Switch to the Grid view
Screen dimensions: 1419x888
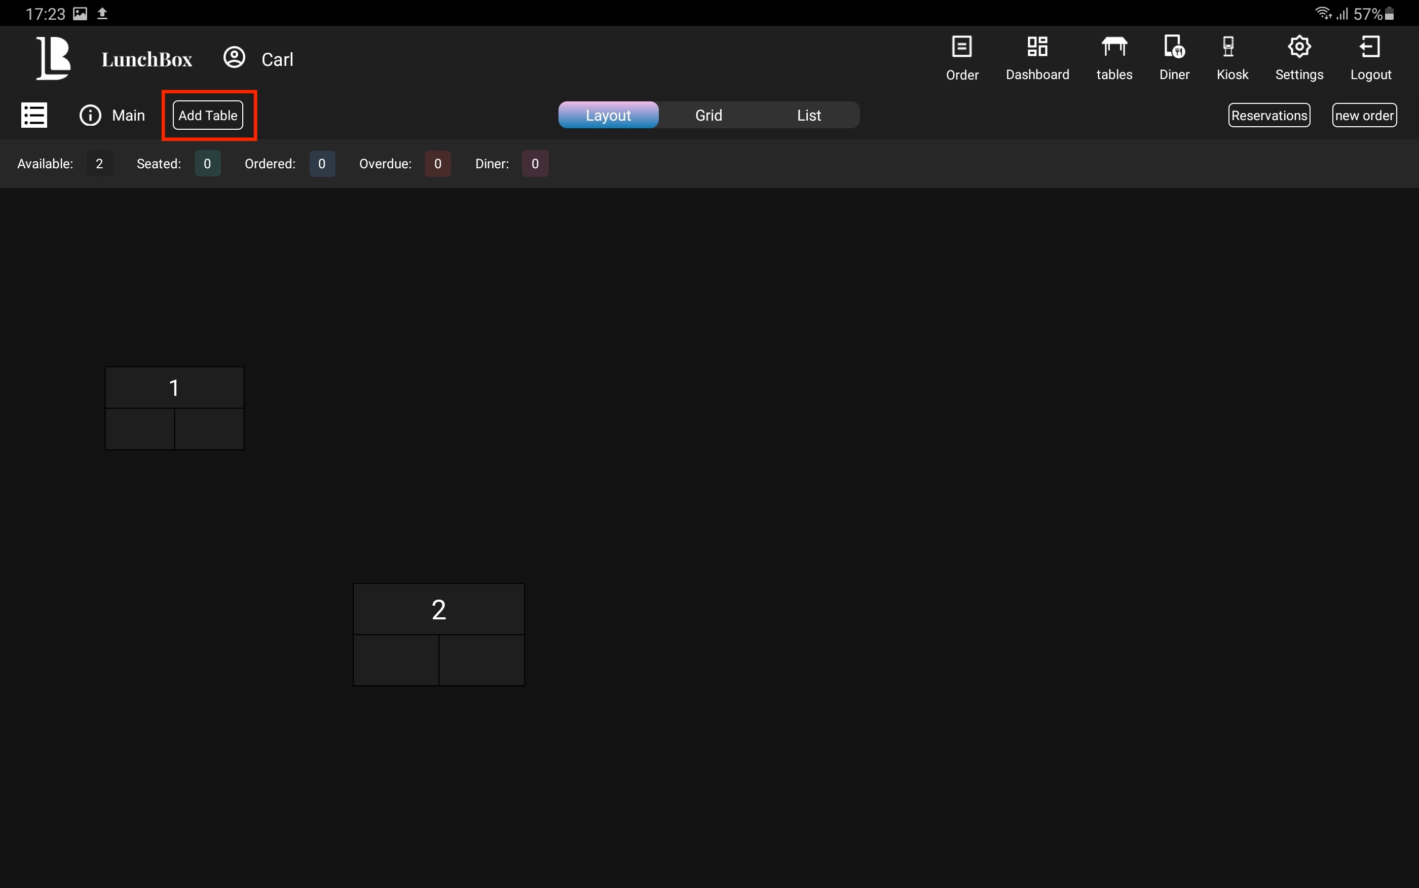708,115
